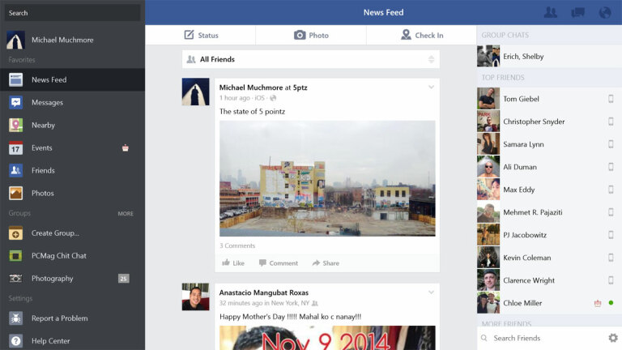Viewport: 622px width, 350px height.
Task: Open PCMag Chit Chat group
Action: click(x=72, y=255)
